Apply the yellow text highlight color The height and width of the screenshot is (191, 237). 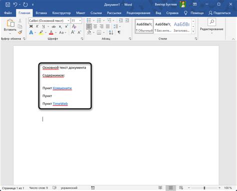(x=41, y=32)
